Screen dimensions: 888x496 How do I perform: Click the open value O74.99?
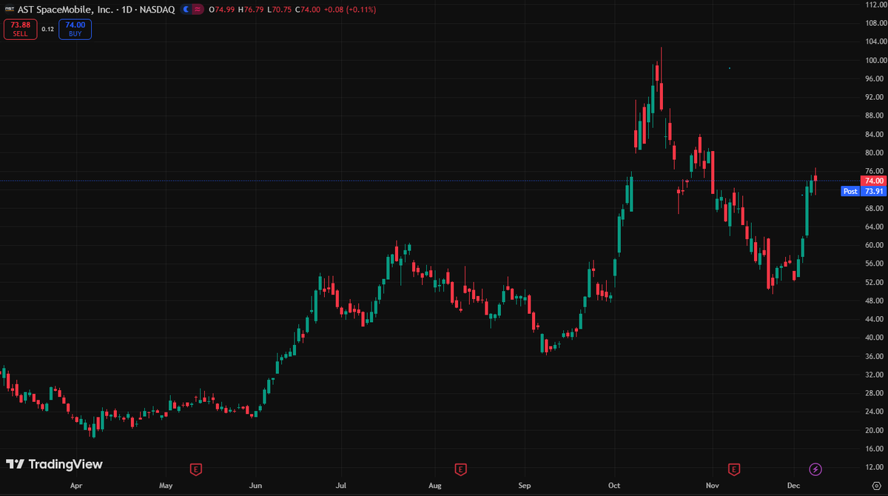222,10
